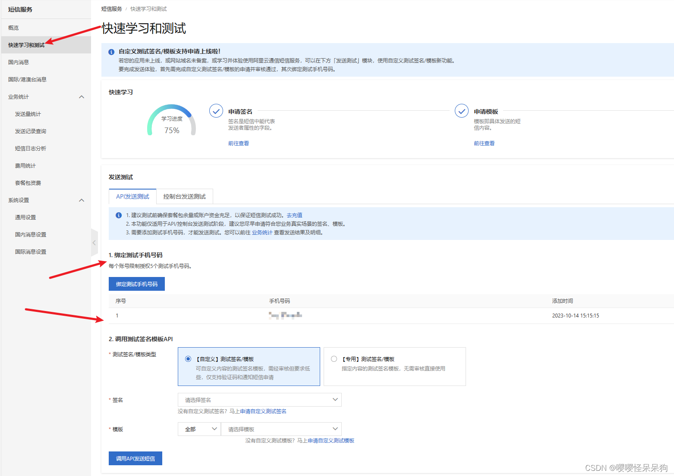Click the info icon beside testing tips
Screen dimensions: 674x476
coord(119,215)
